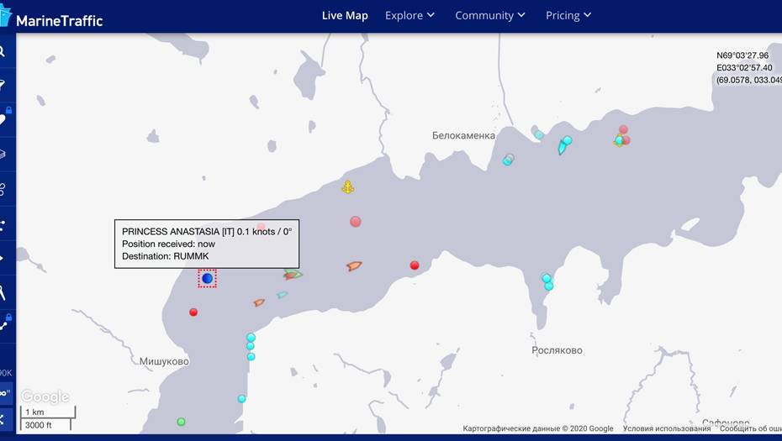Click the Destination: RUMMK text

[x=165, y=256]
